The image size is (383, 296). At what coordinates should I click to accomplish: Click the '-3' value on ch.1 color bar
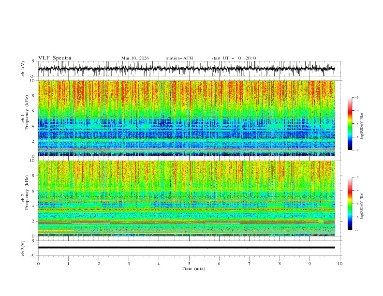356,97
